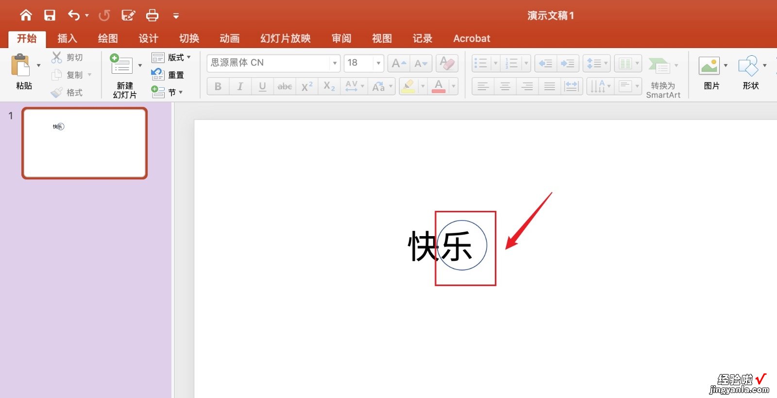Align text left
The image size is (777, 398).
click(x=483, y=86)
